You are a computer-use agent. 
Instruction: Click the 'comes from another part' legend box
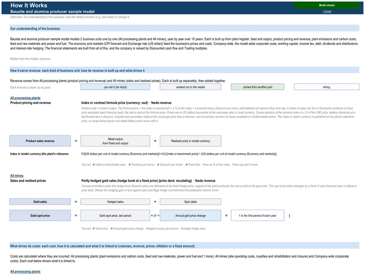(x=258, y=87)
